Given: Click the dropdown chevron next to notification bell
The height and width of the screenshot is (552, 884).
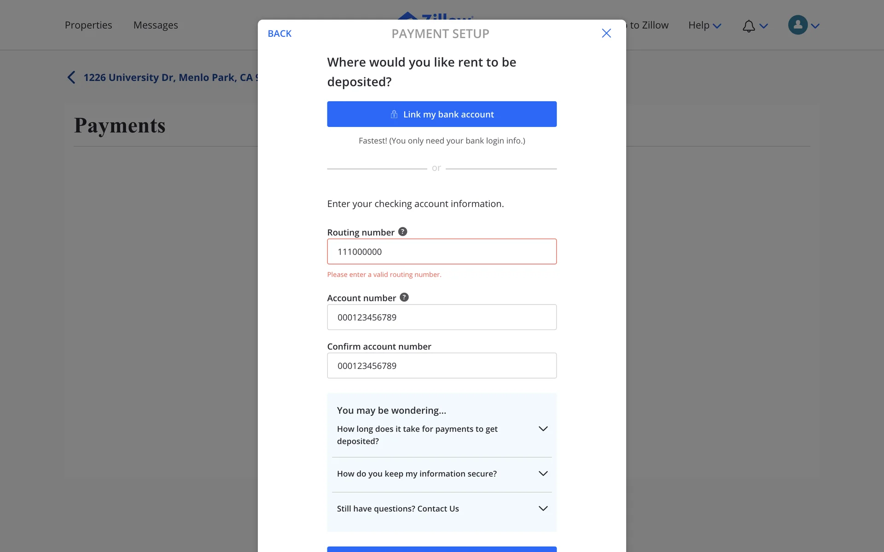Looking at the screenshot, I should pyautogui.click(x=764, y=26).
